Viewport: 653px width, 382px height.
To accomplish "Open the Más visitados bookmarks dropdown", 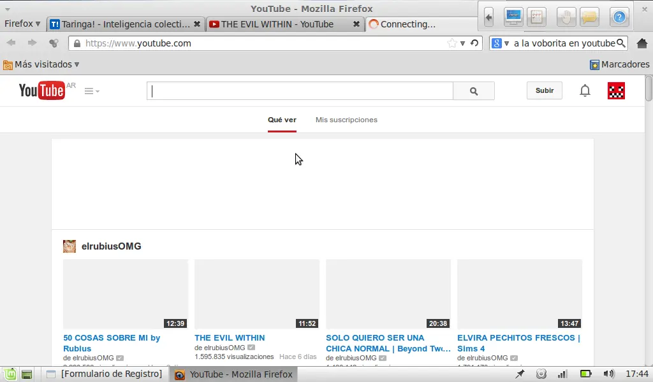I will (41, 64).
